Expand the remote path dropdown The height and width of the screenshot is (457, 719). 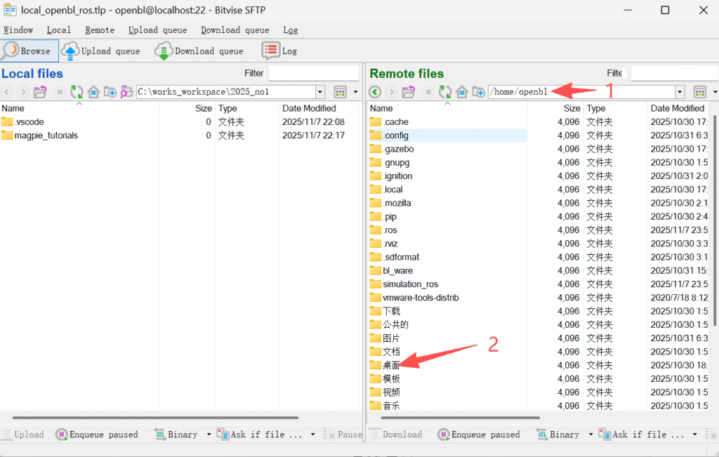pyautogui.click(x=680, y=92)
